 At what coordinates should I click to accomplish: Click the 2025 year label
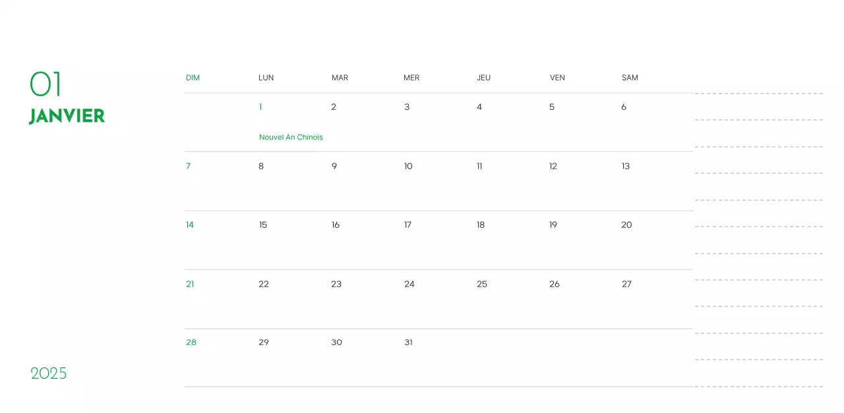49,373
